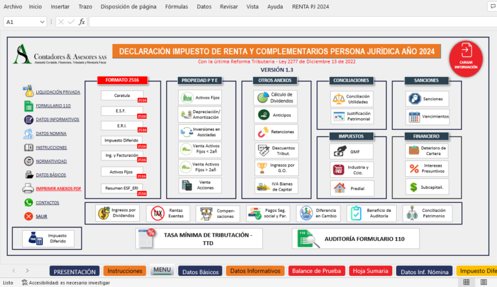Open the Fórmulas ribbon tab

point(177,6)
